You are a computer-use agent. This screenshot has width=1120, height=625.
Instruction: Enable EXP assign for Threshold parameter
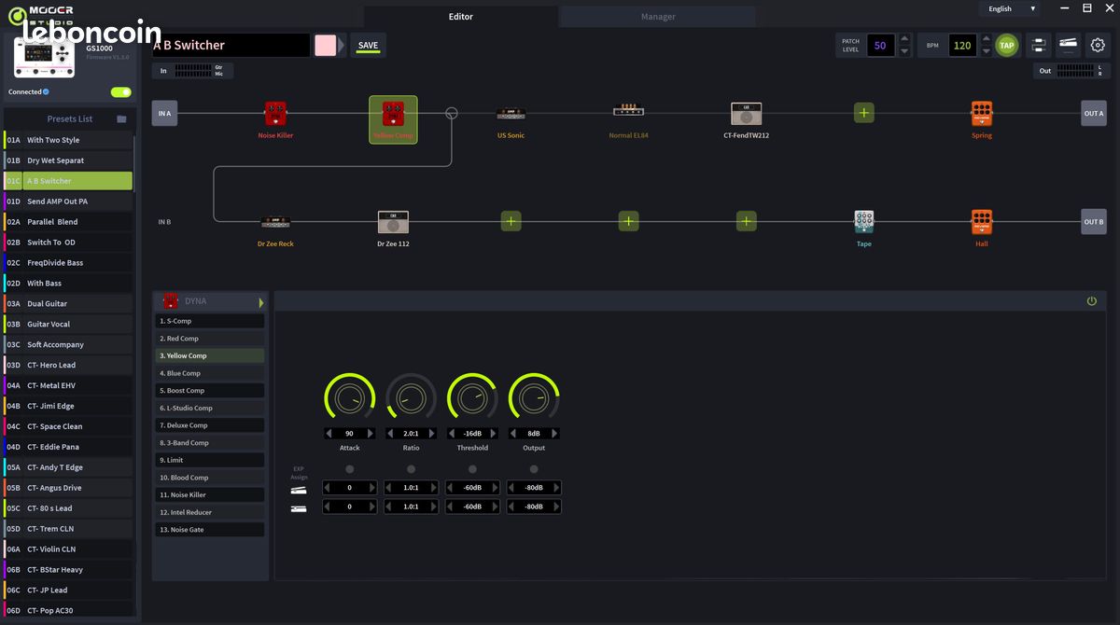click(472, 469)
